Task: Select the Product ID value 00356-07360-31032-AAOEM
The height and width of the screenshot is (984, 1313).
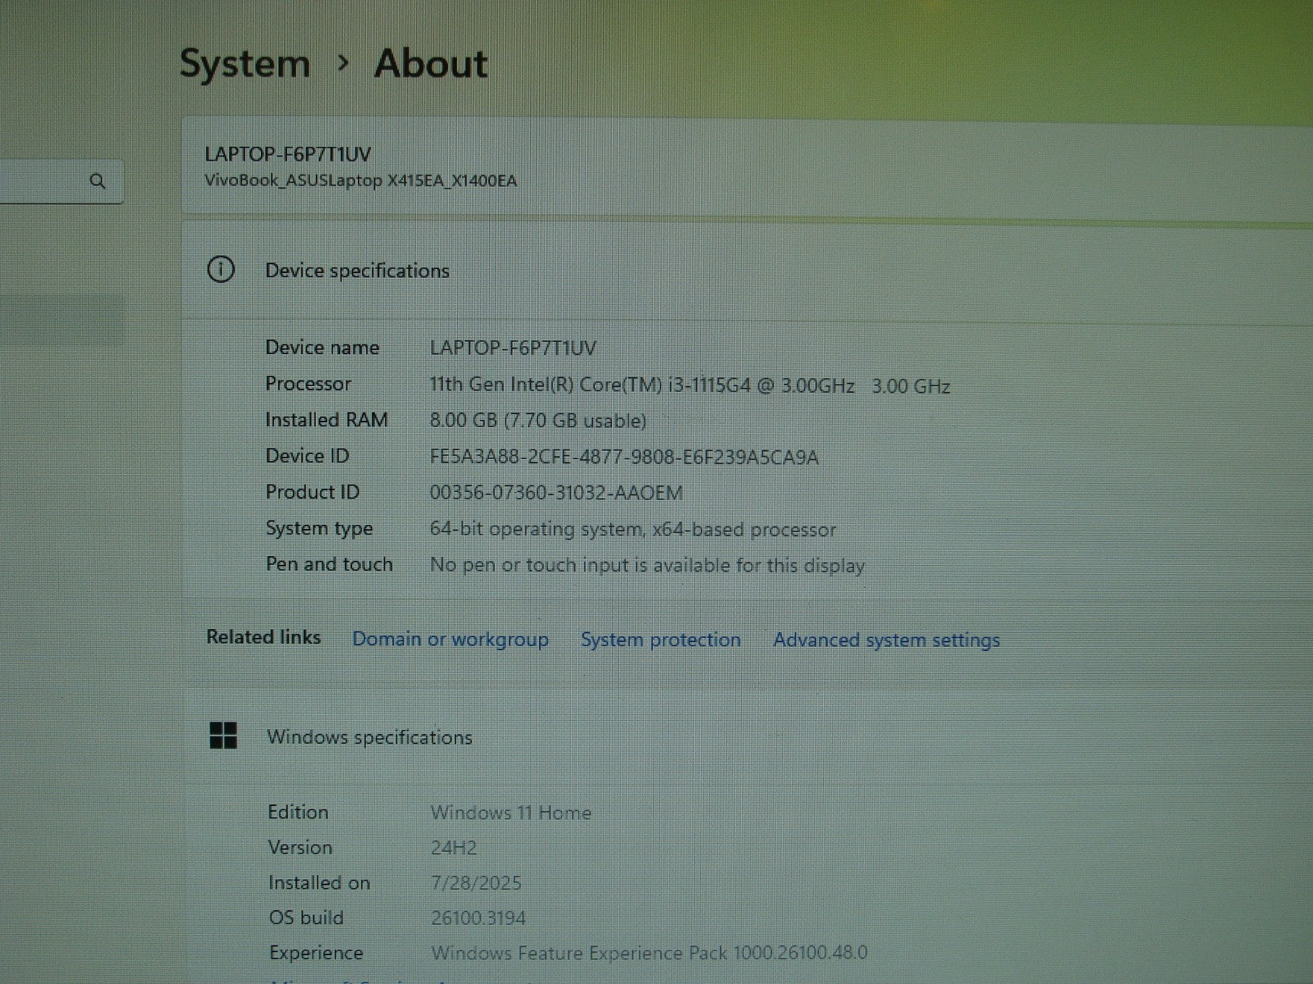Action: pyautogui.click(x=556, y=493)
